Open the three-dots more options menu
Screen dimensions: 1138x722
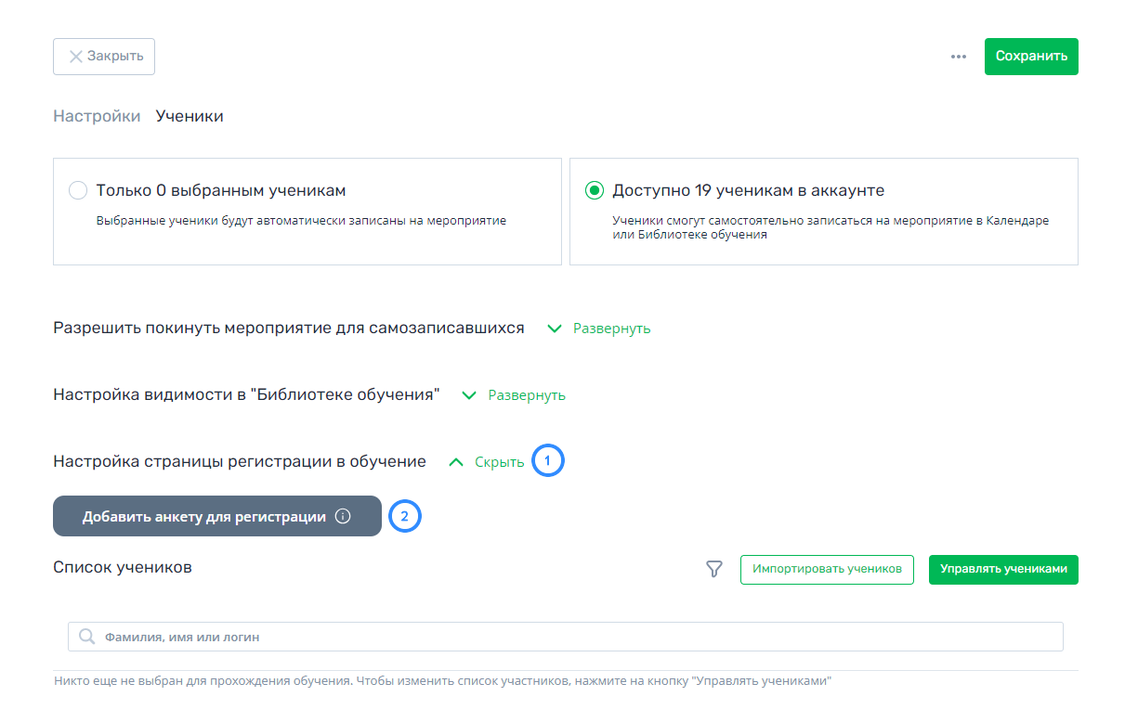click(x=959, y=57)
